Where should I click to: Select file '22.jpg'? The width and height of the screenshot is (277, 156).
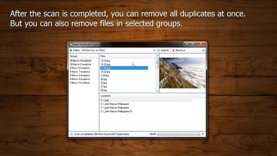coord(104,79)
